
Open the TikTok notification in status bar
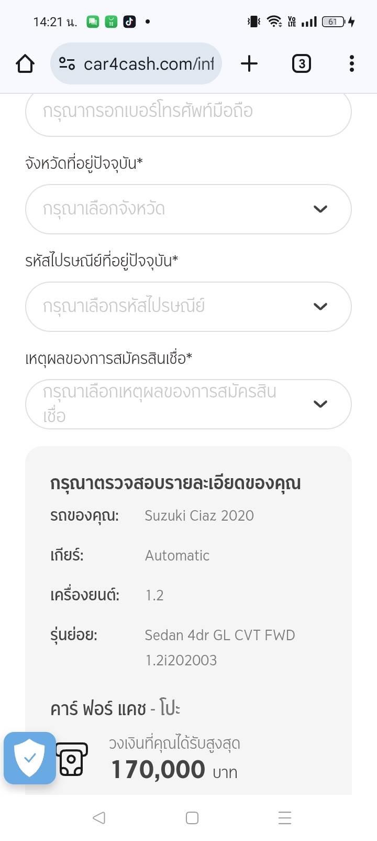pyautogui.click(x=129, y=21)
